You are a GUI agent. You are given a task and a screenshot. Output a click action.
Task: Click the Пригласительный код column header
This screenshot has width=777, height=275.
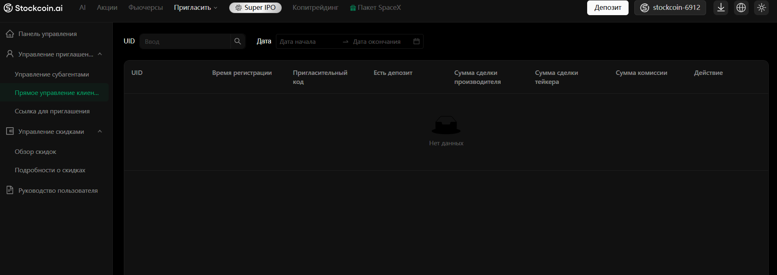[x=320, y=77]
